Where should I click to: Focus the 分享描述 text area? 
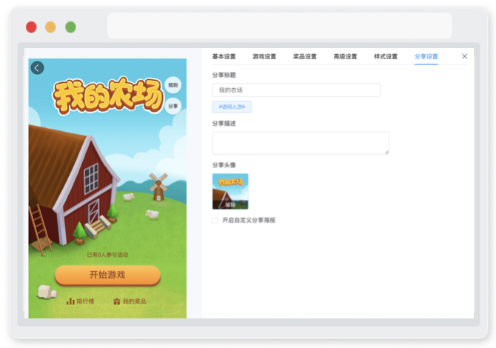[301, 143]
